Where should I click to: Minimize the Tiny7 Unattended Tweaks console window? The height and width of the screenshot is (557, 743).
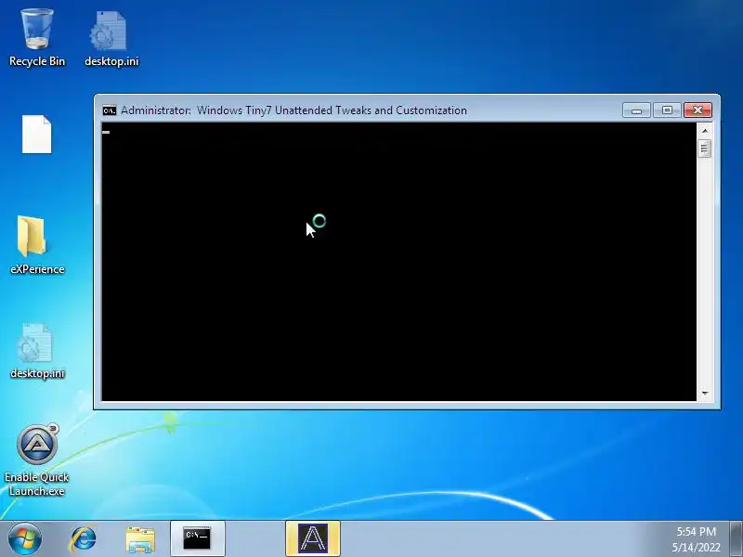636,110
